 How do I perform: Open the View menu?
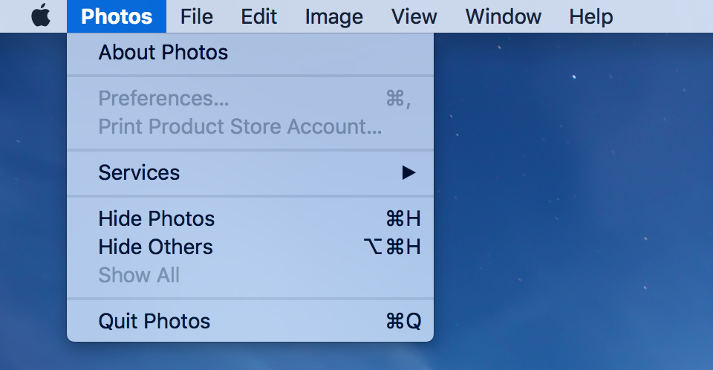(414, 16)
